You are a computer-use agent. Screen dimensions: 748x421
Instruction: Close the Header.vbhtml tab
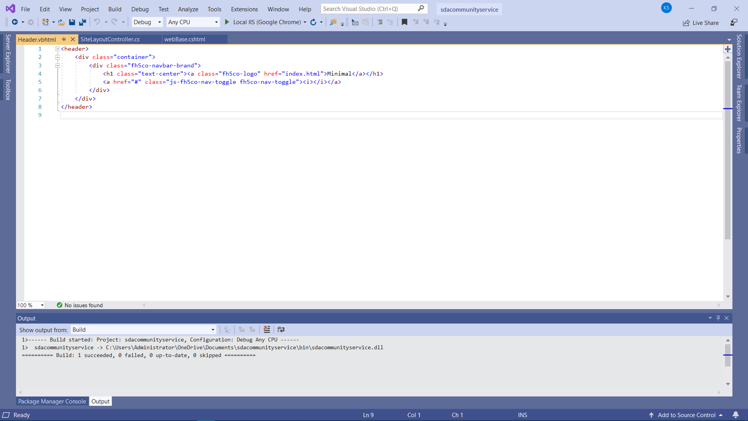tap(73, 39)
